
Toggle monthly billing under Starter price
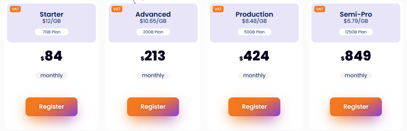(51, 75)
